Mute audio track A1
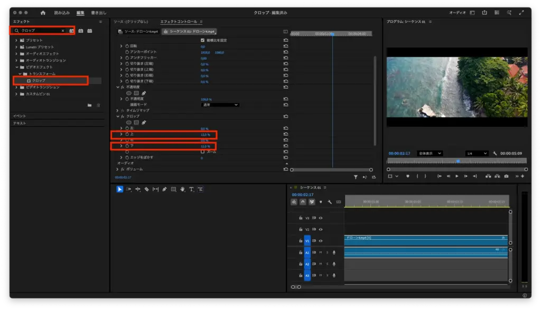This screenshot has height=310, width=541. click(x=321, y=253)
